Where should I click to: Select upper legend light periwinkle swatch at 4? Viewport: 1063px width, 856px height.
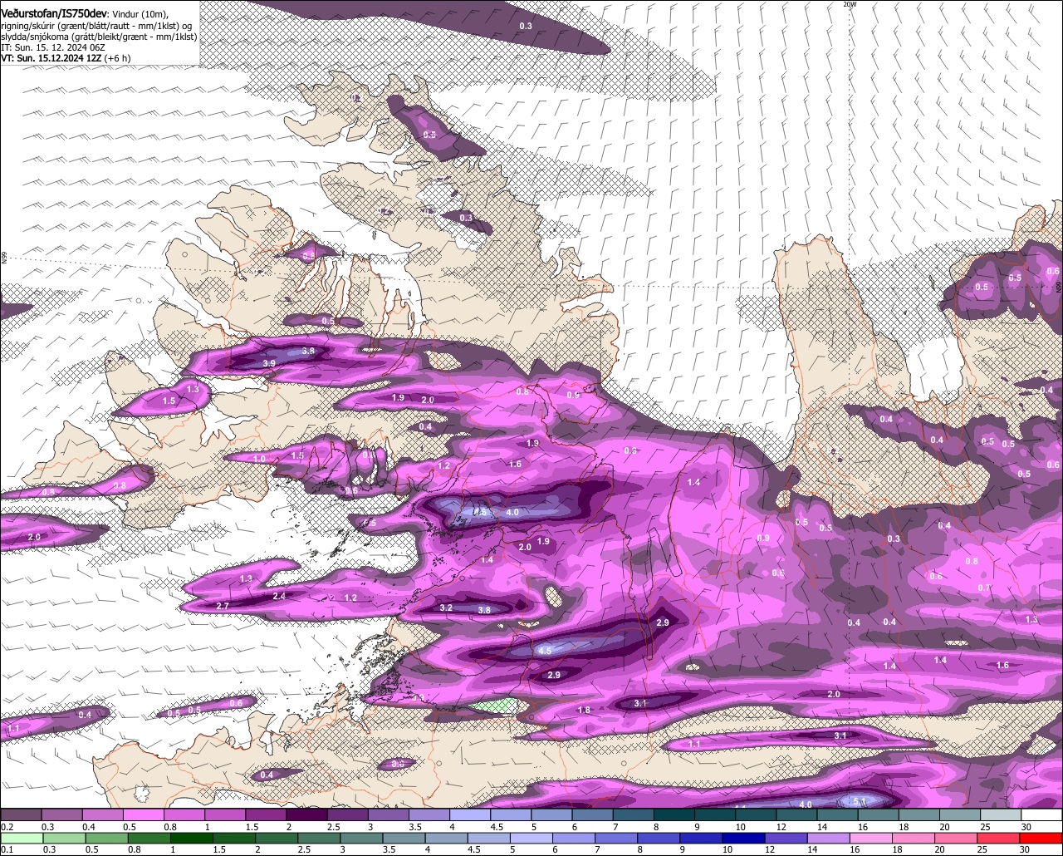click(470, 815)
